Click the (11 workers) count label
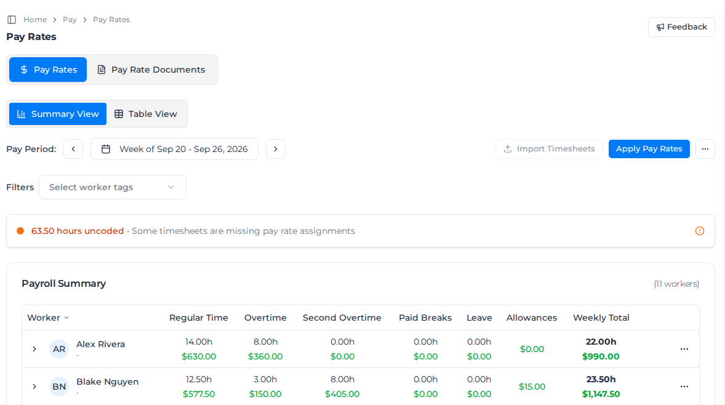Image resolution: width=725 pixels, height=405 pixels. [676, 284]
